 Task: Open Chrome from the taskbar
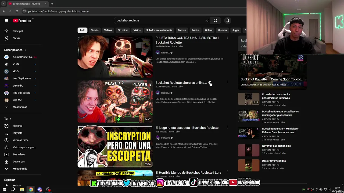(31, 190)
